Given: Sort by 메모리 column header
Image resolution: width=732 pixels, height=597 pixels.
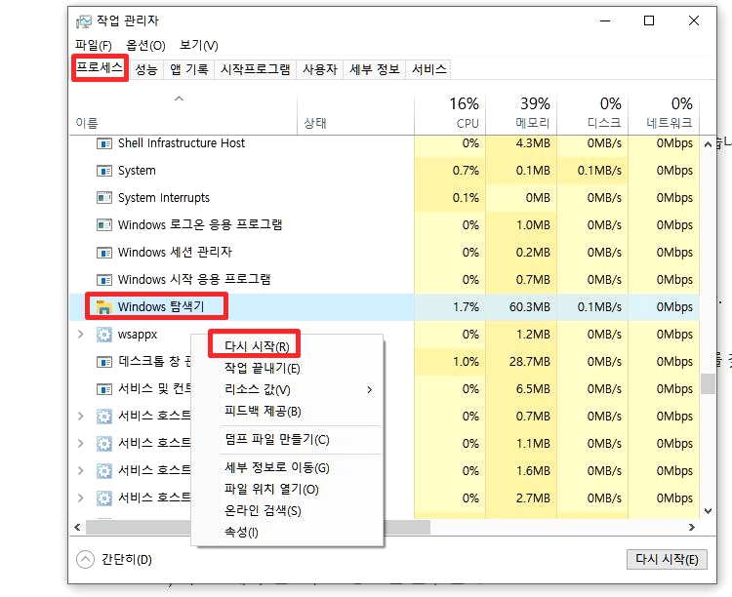Looking at the screenshot, I should tap(521, 115).
